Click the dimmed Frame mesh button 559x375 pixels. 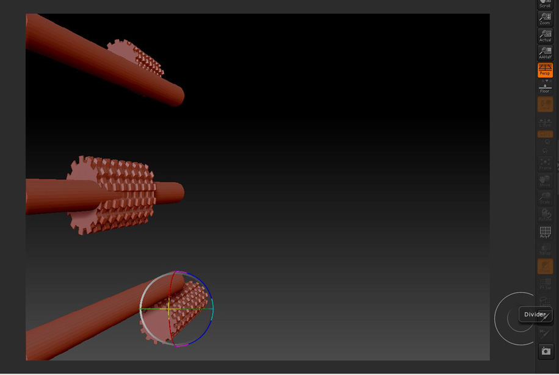(x=545, y=164)
